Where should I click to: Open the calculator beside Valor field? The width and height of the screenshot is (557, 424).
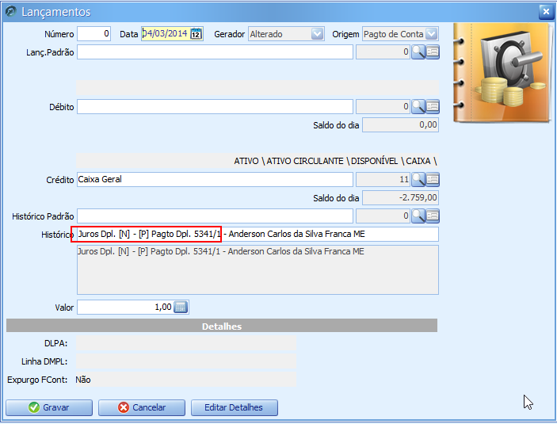pyautogui.click(x=181, y=307)
